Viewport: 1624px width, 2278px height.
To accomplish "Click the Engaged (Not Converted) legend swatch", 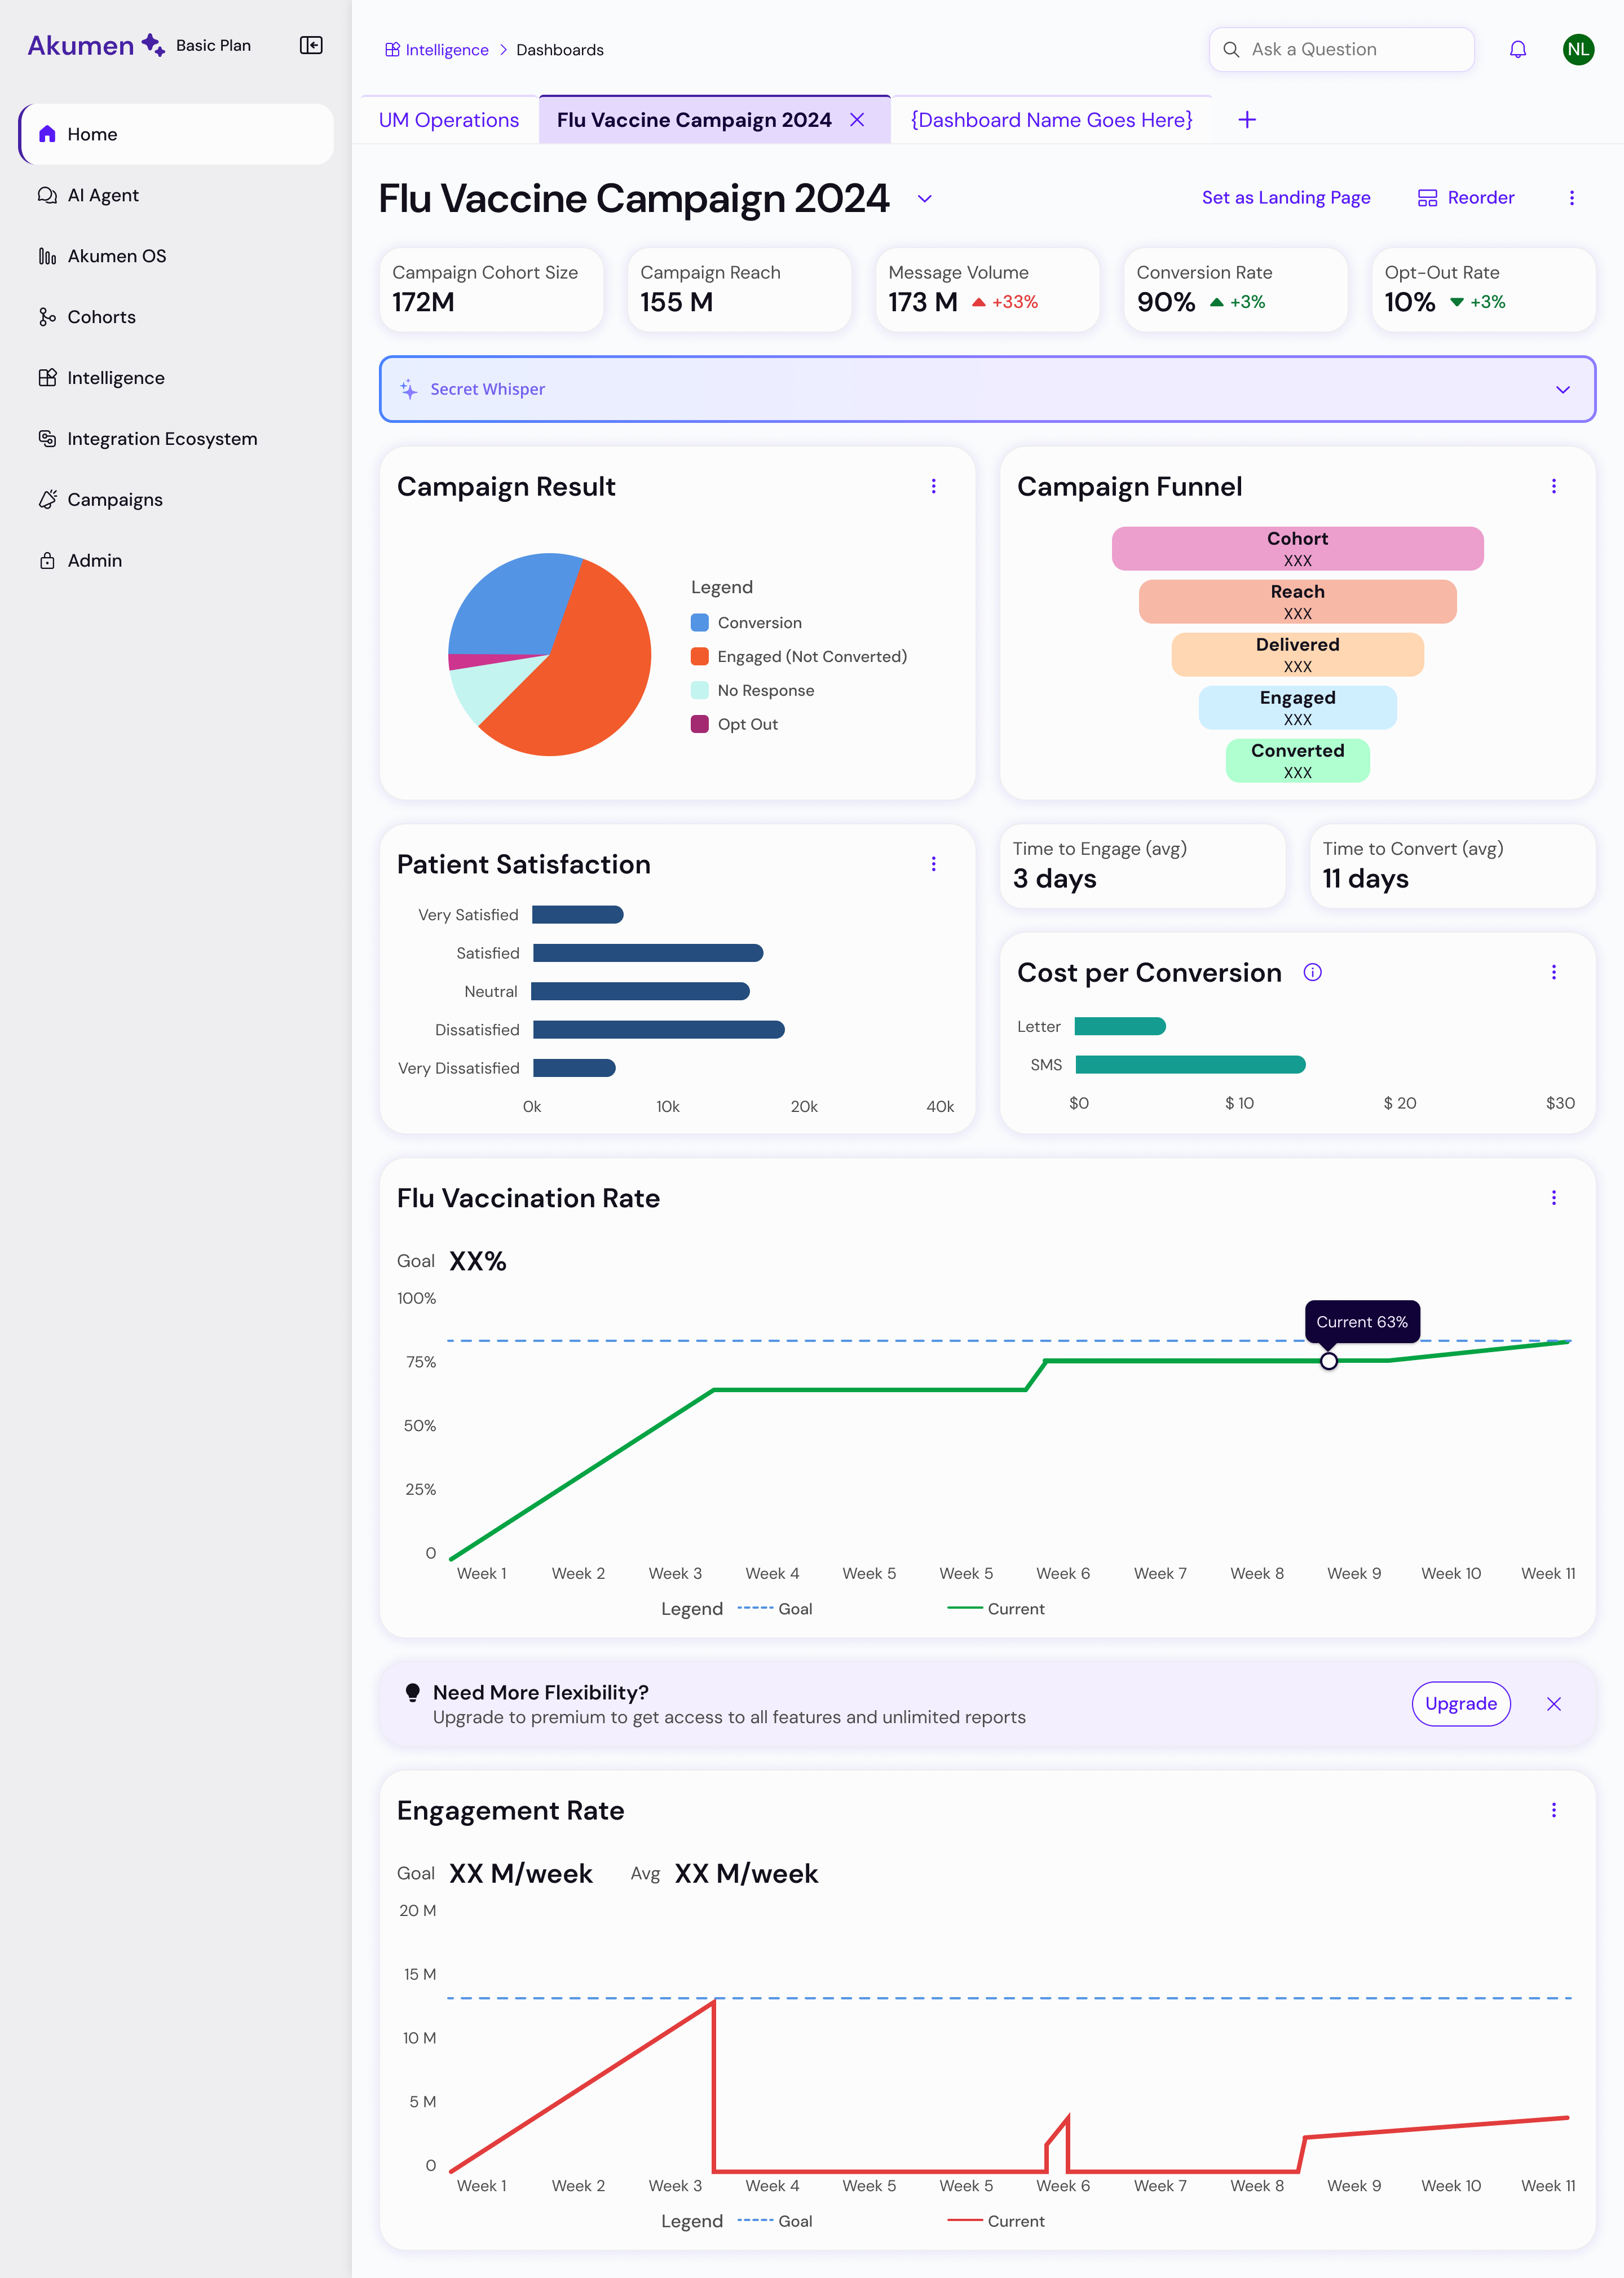I will (x=699, y=656).
